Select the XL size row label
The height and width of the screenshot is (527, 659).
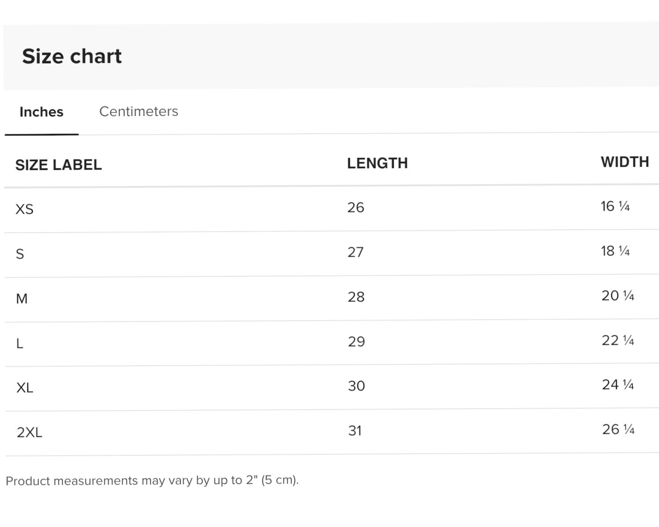25,388
